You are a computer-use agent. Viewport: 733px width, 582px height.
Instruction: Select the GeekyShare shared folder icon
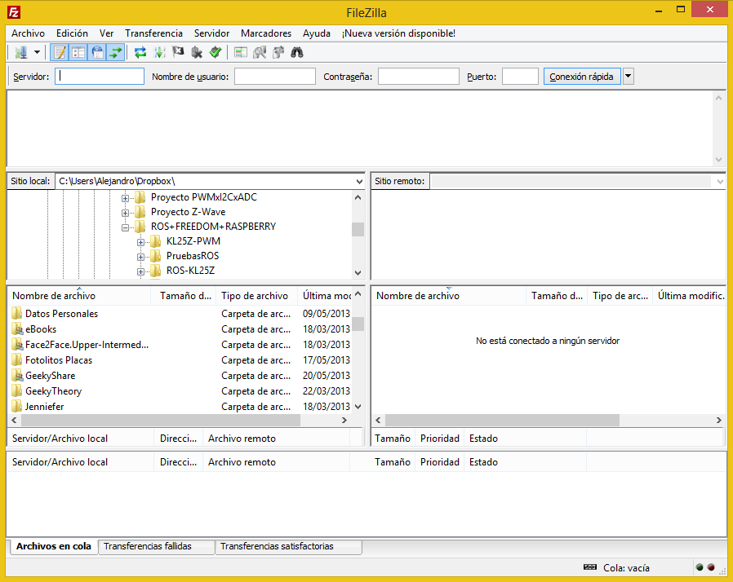[x=17, y=375]
